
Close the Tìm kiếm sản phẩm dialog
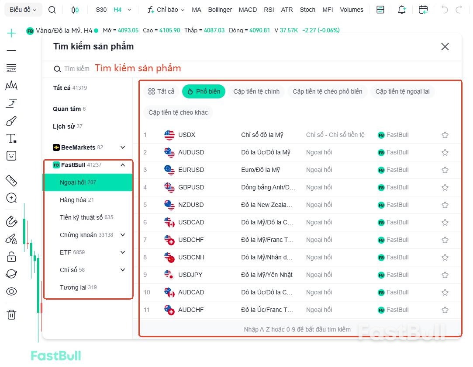click(445, 46)
